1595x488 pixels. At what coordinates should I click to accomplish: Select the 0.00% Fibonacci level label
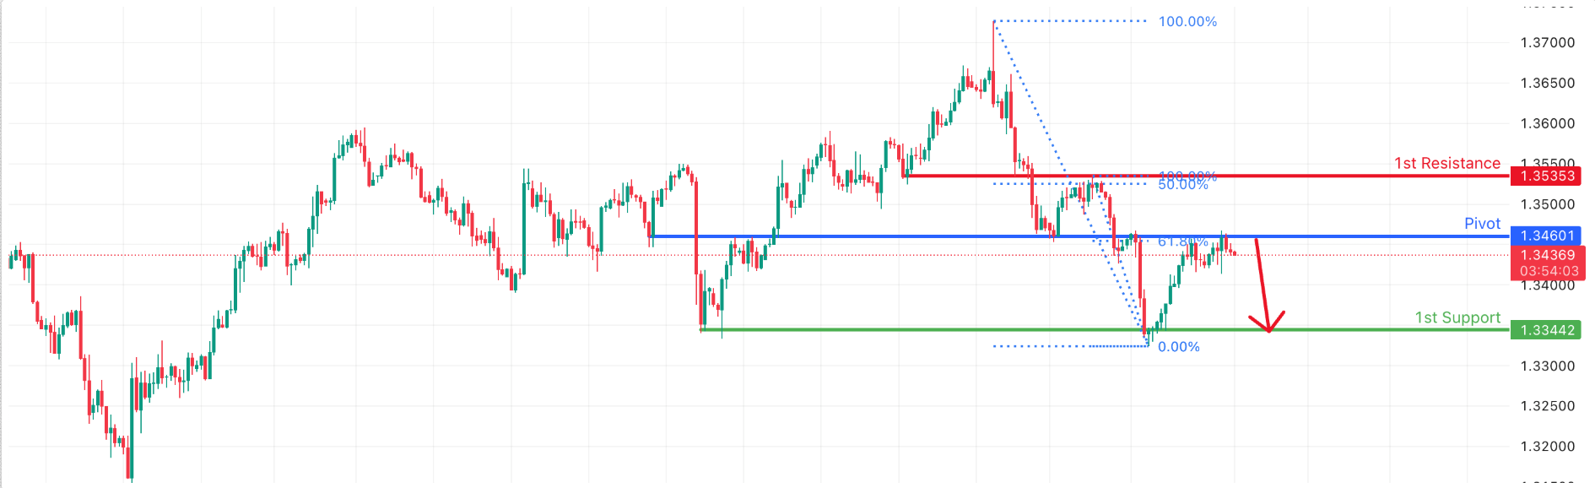click(x=1178, y=347)
